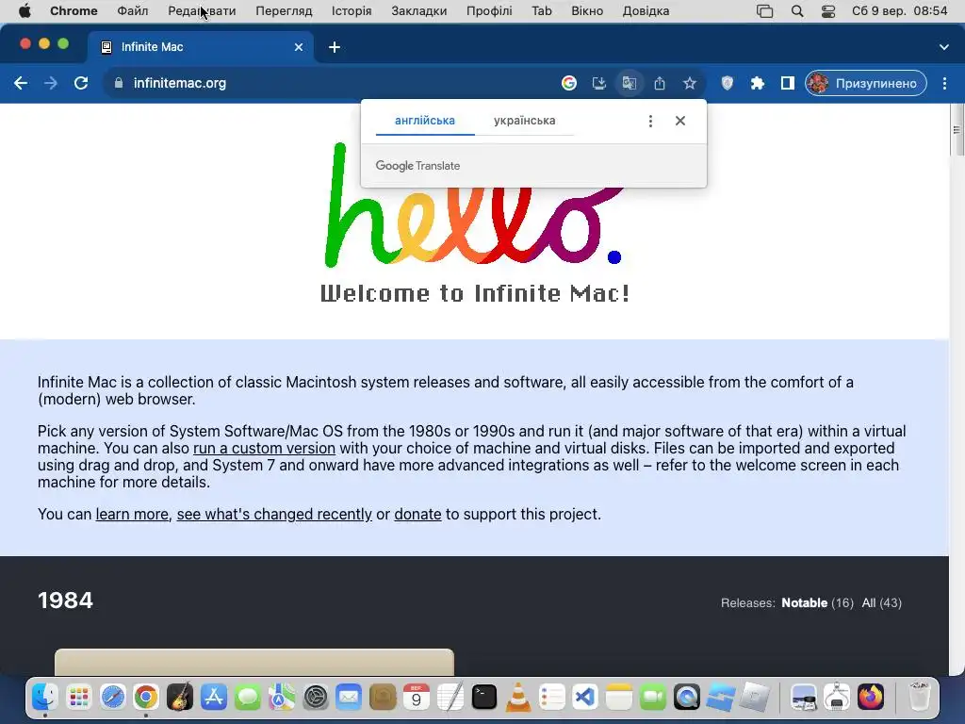The width and height of the screenshot is (965, 724).
Task: Click the 'Welcome to Infinite Mac!' heading
Action: tap(475, 293)
